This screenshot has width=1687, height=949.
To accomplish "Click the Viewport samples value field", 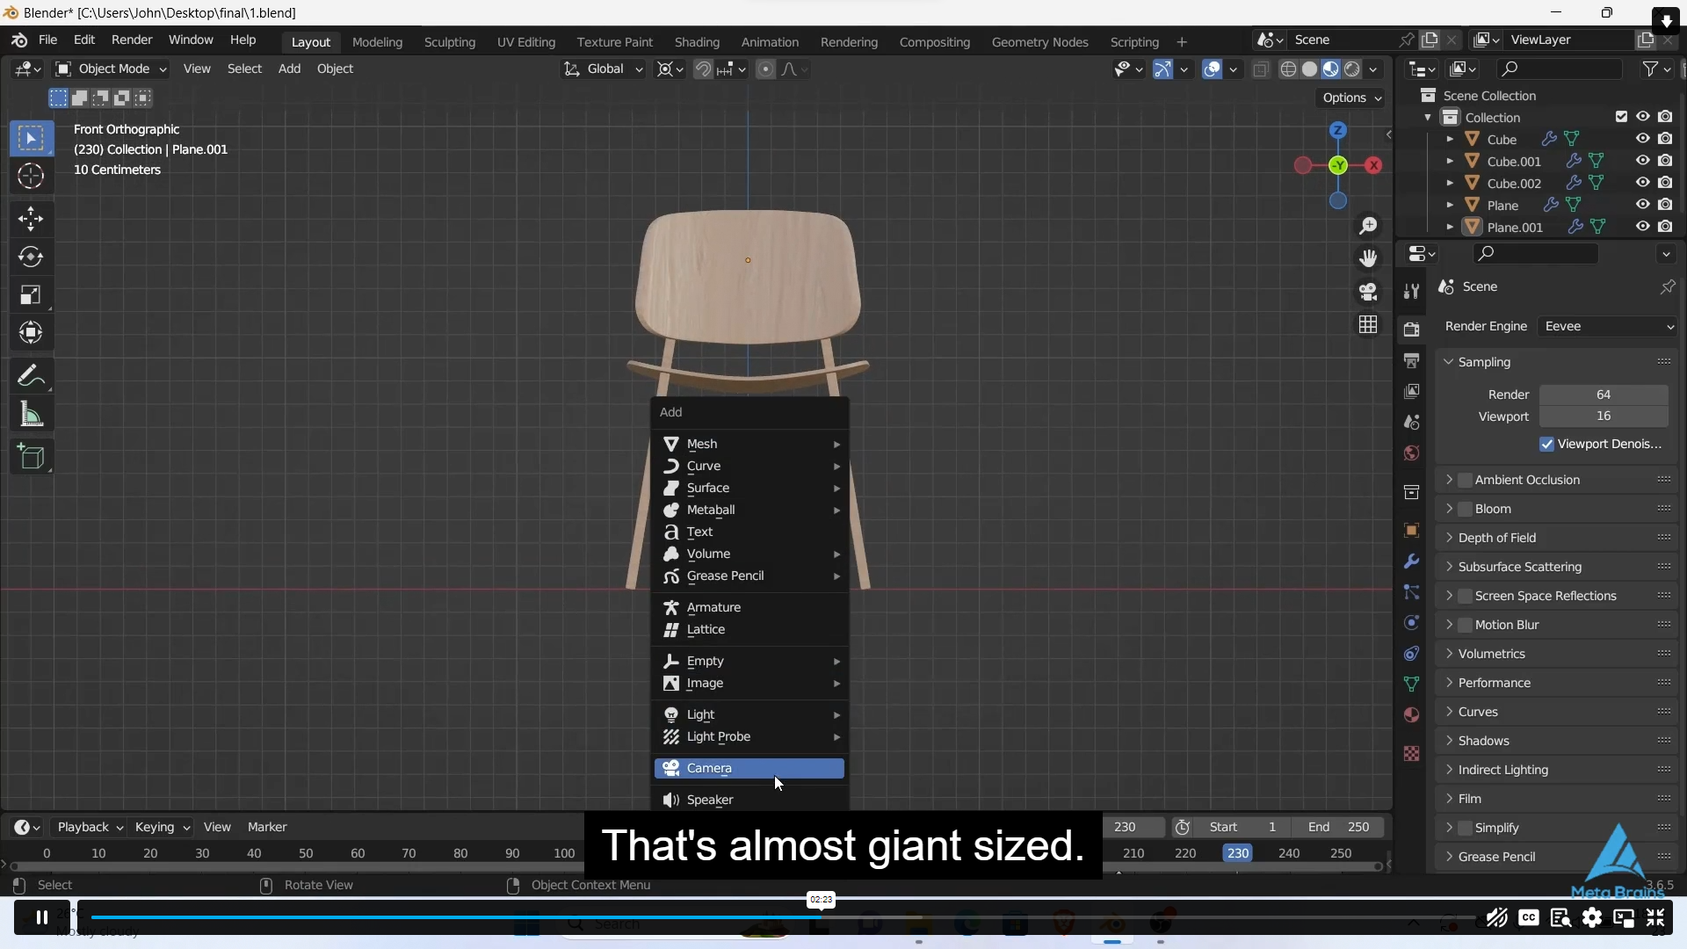I will pos(1605,416).
